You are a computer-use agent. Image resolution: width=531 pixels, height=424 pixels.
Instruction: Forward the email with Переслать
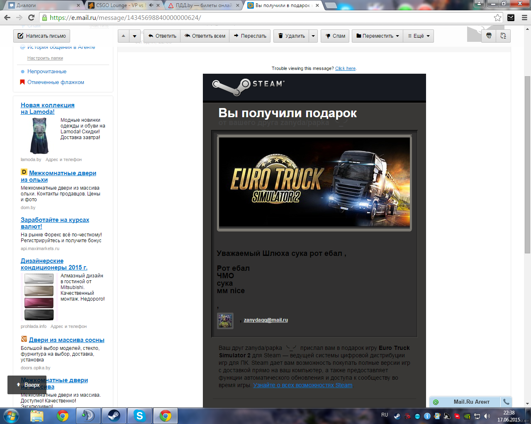click(250, 36)
